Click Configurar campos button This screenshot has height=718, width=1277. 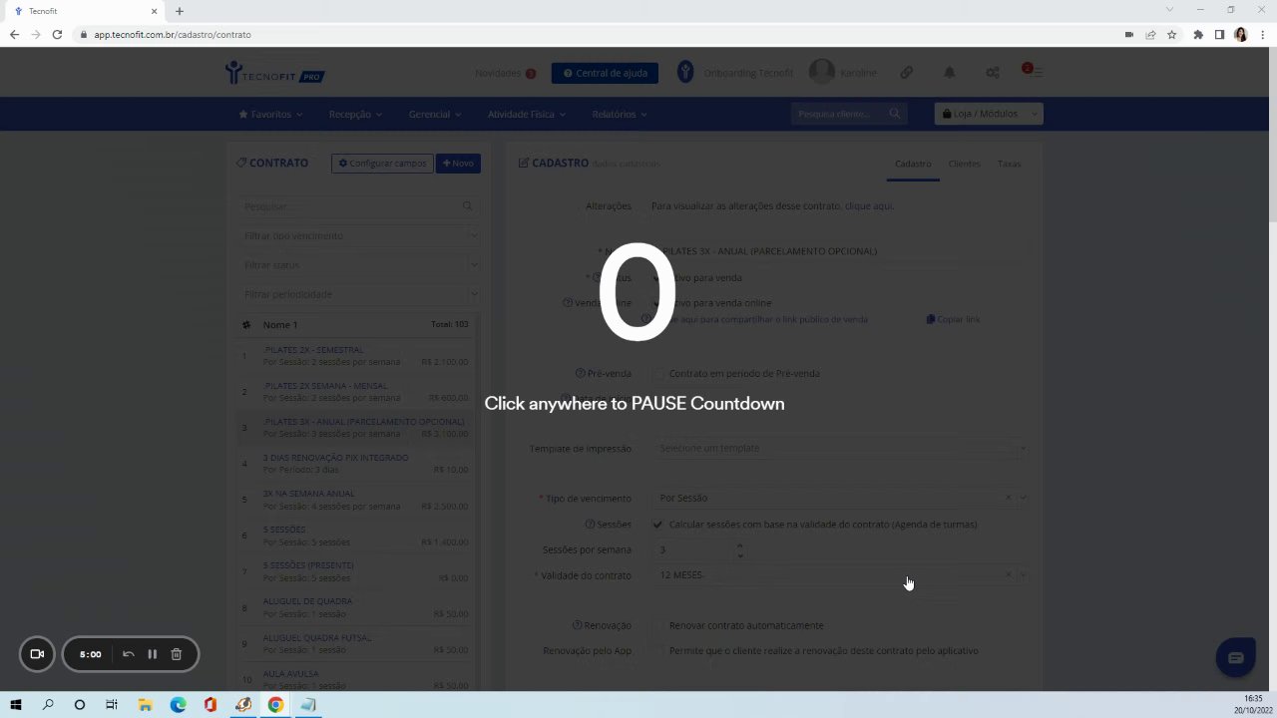coord(382,164)
